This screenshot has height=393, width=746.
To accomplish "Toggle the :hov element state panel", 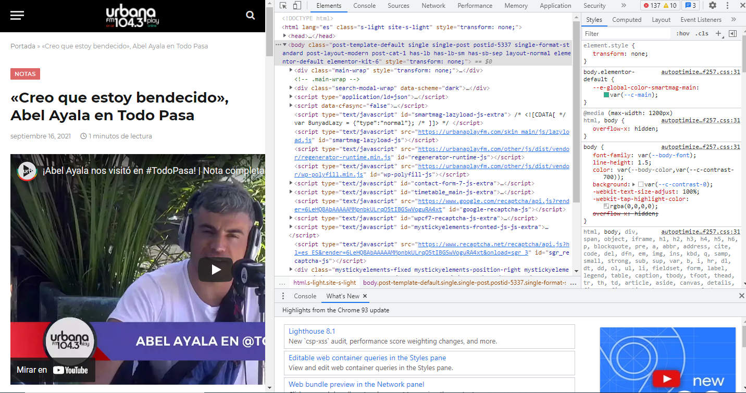I will (x=682, y=33).
